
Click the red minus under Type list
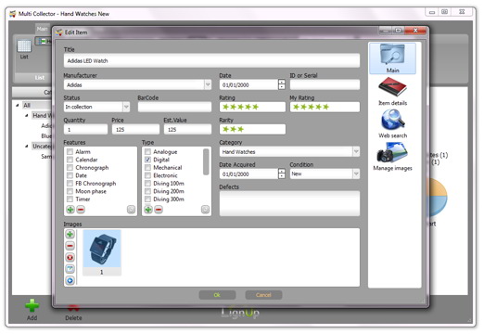(x=159, y=210)
